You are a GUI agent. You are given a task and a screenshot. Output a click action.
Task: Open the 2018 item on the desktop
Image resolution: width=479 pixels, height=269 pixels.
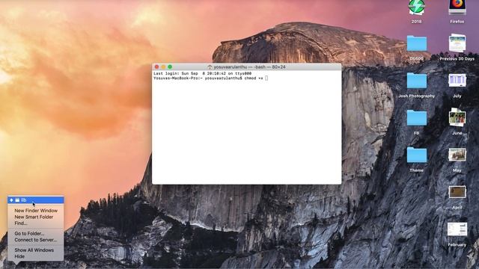(x=416, y=7)
